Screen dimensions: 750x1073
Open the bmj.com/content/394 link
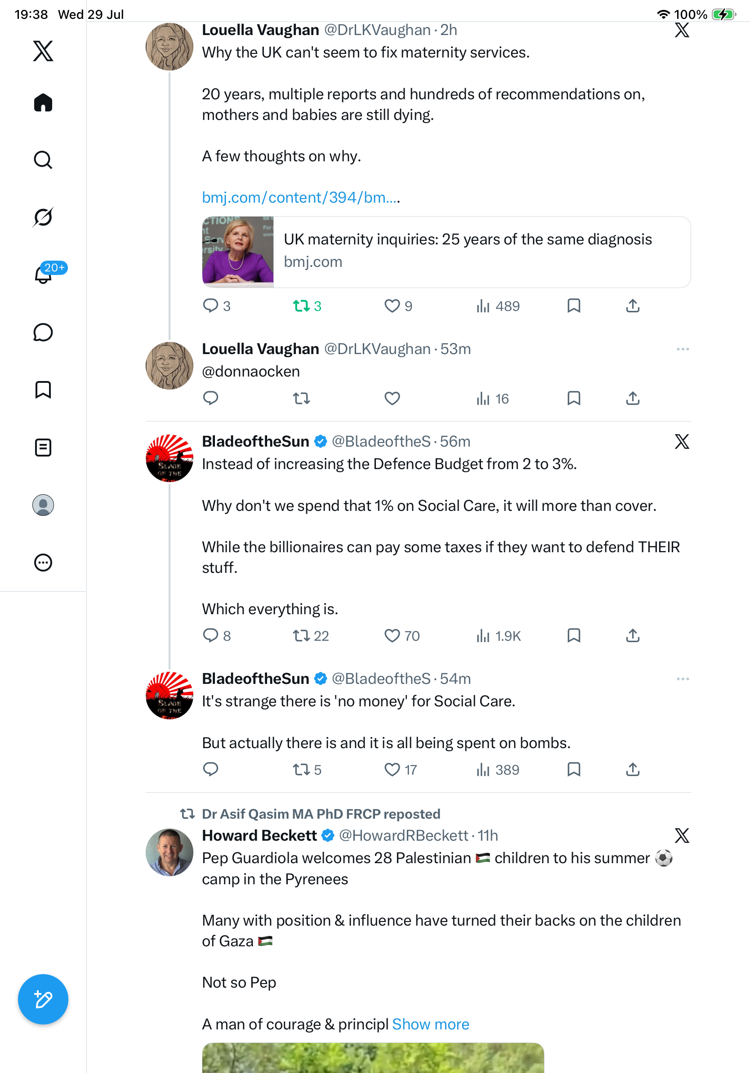[300, 198]
